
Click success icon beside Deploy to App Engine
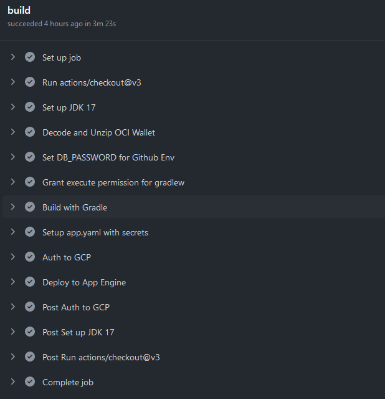tap(30, 282)
